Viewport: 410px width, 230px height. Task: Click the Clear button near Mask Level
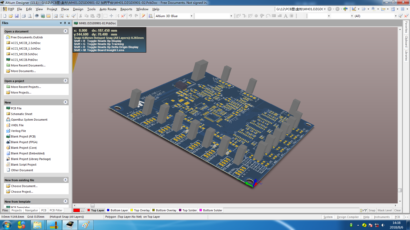tap(397, 210)
